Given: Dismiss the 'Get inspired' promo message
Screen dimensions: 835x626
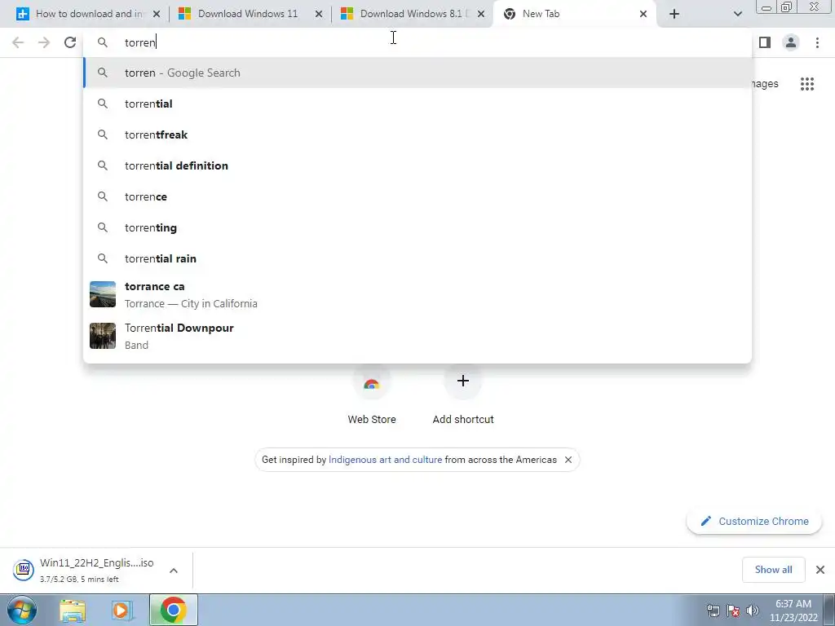Looking at the screenshot, I should (x=568, y=460).
